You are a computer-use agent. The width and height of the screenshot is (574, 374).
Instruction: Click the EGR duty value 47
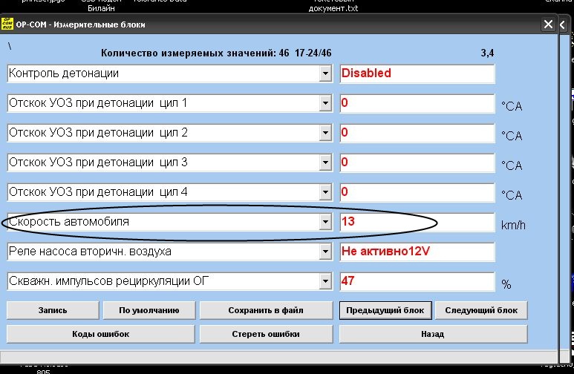coord(417,281)
